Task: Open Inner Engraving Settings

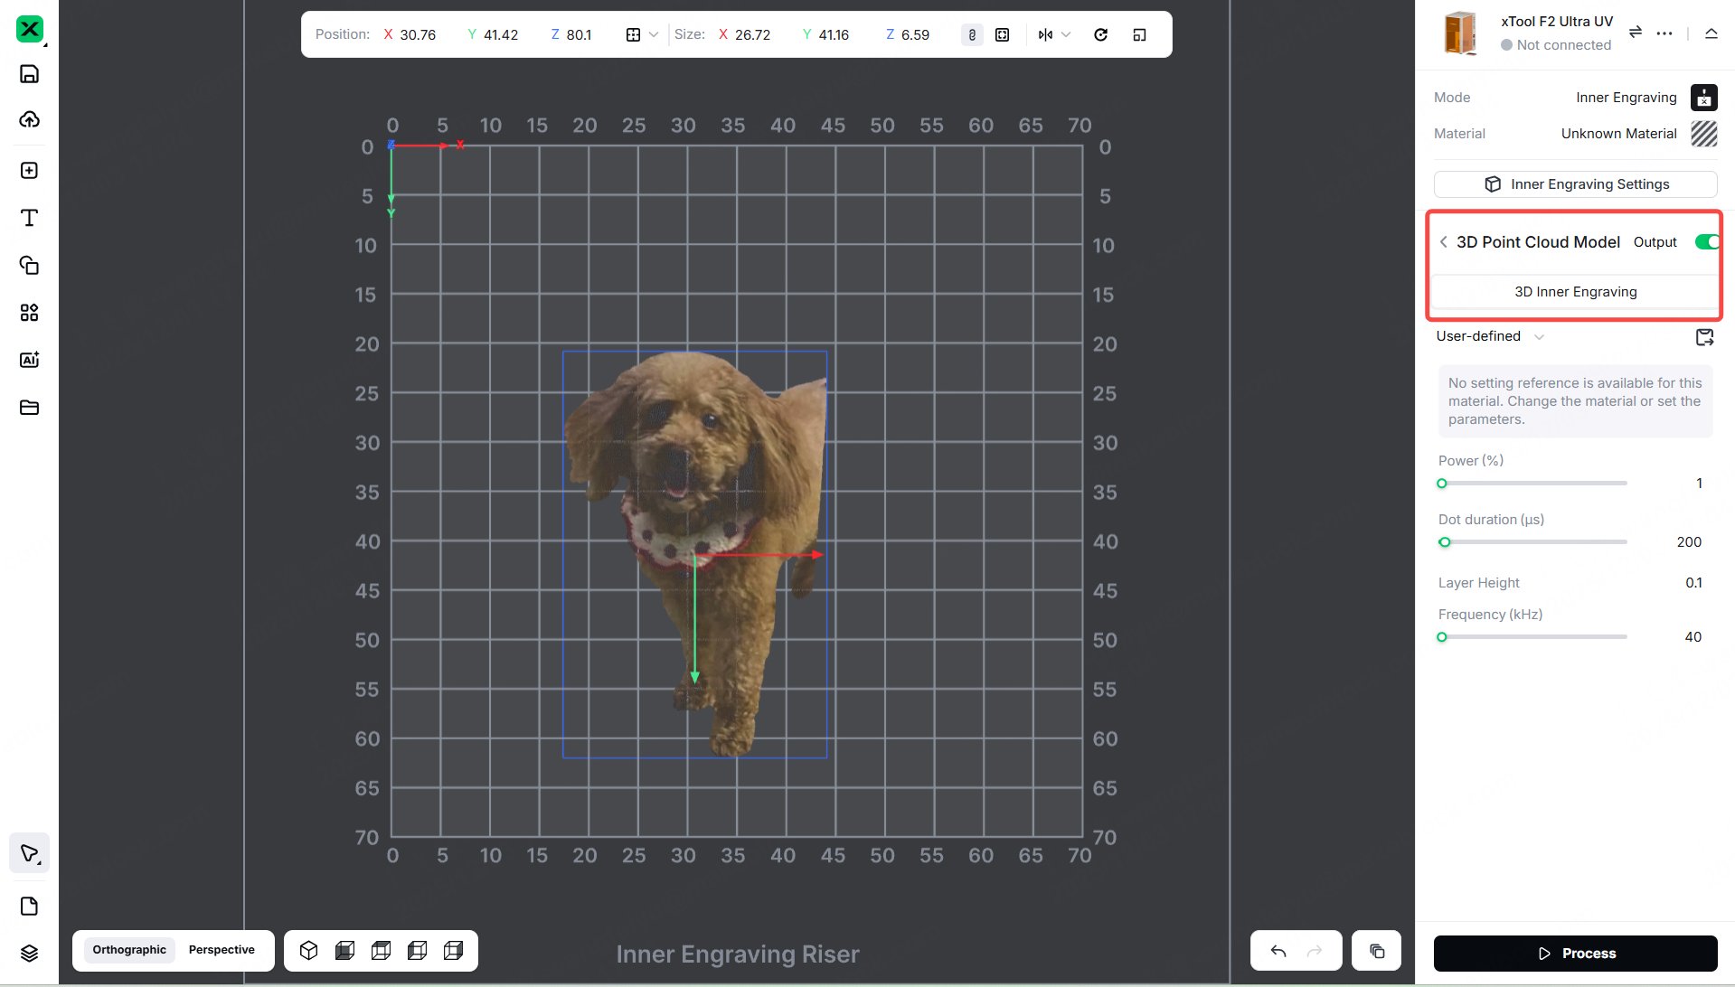Action: tap(1575, 184)
